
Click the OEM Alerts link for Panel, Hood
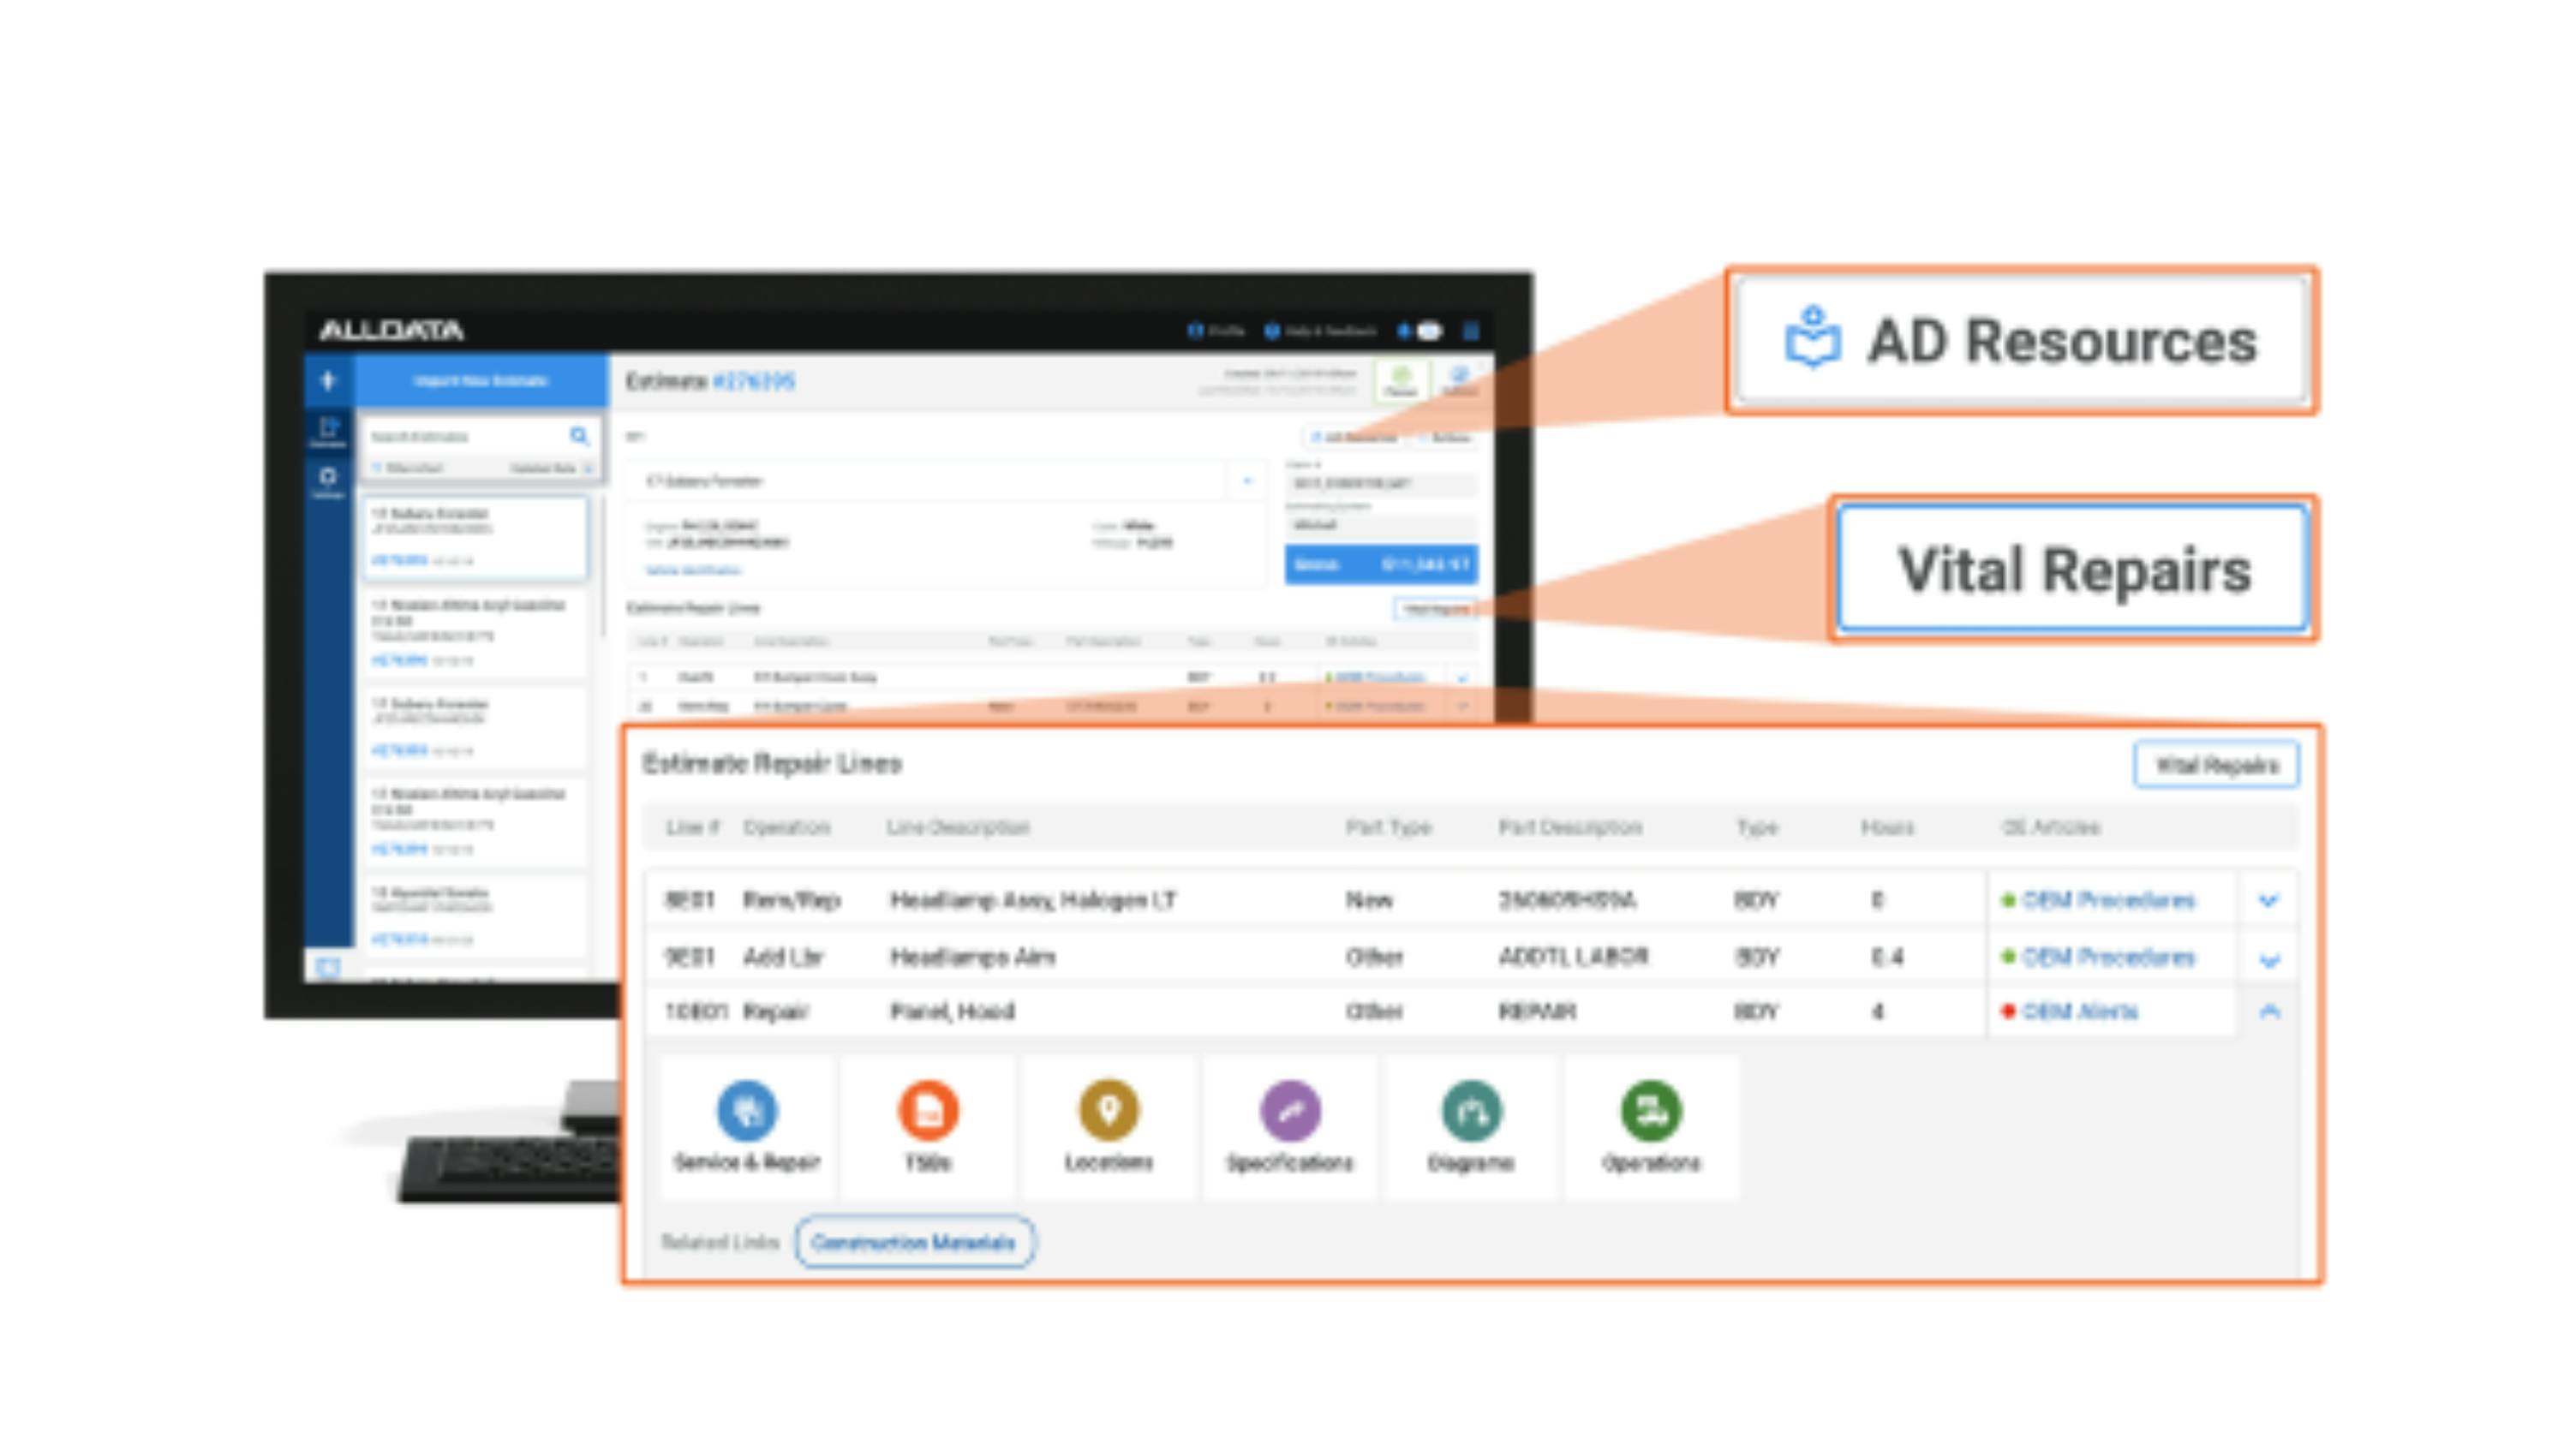(x=2079, y=1012)
